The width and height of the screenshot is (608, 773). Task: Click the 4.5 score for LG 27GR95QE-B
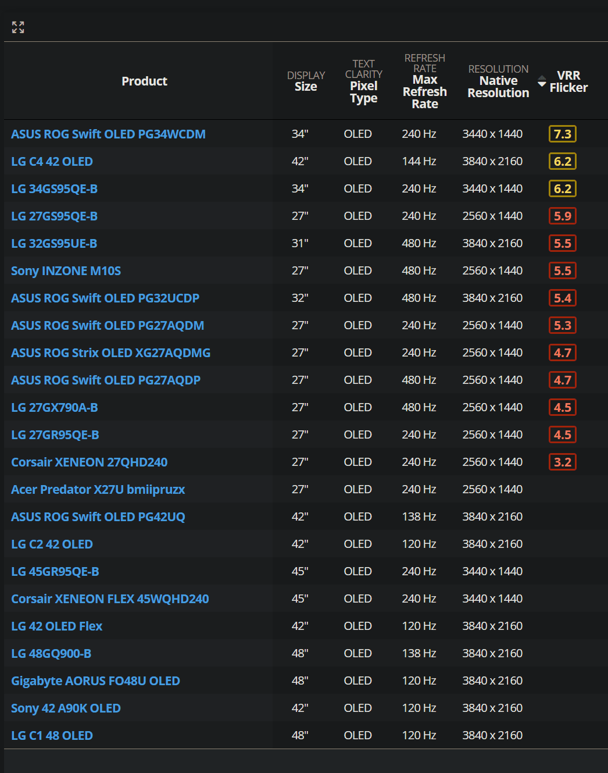[x=563, y=435]
